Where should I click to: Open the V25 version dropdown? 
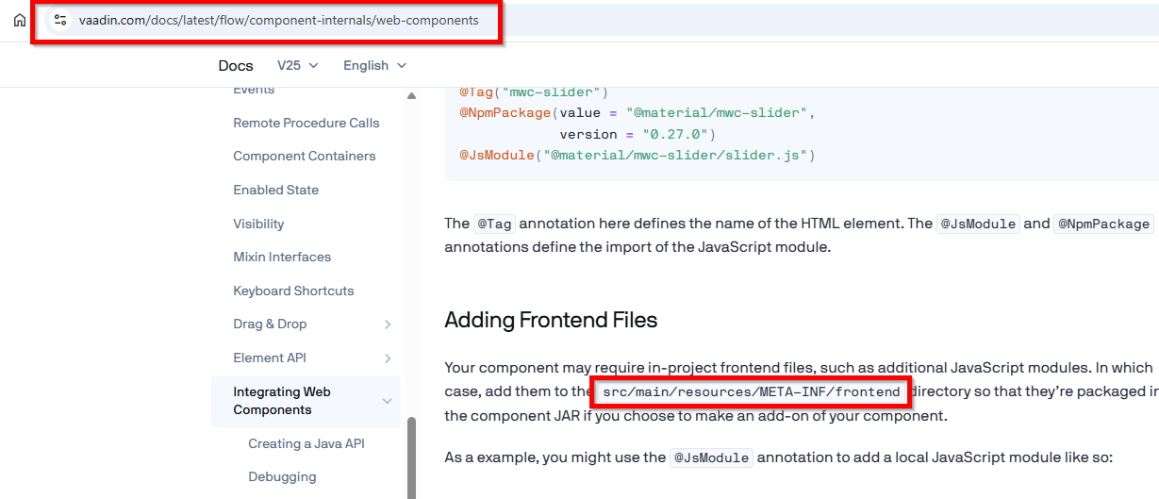298,65
